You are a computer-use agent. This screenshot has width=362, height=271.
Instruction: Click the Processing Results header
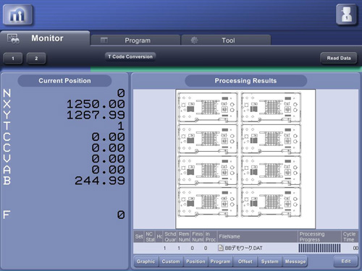[245, 81]
